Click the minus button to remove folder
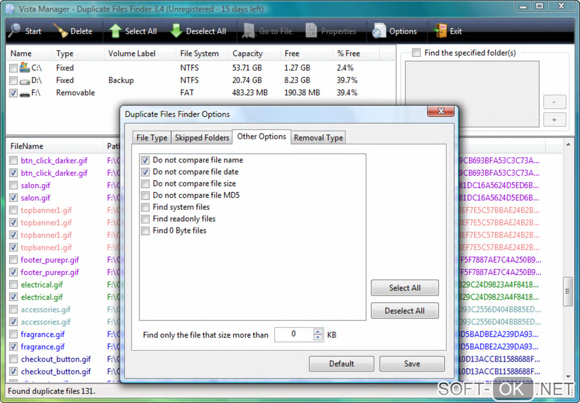This screenshot has height=403, width=580. point(554,102)
